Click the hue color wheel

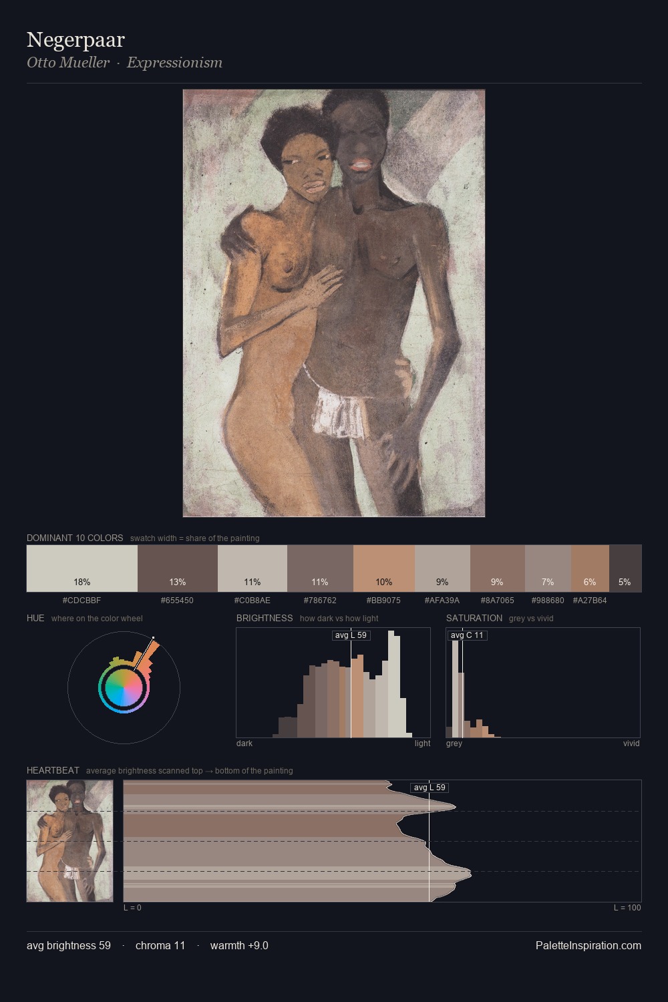(124, 687)
